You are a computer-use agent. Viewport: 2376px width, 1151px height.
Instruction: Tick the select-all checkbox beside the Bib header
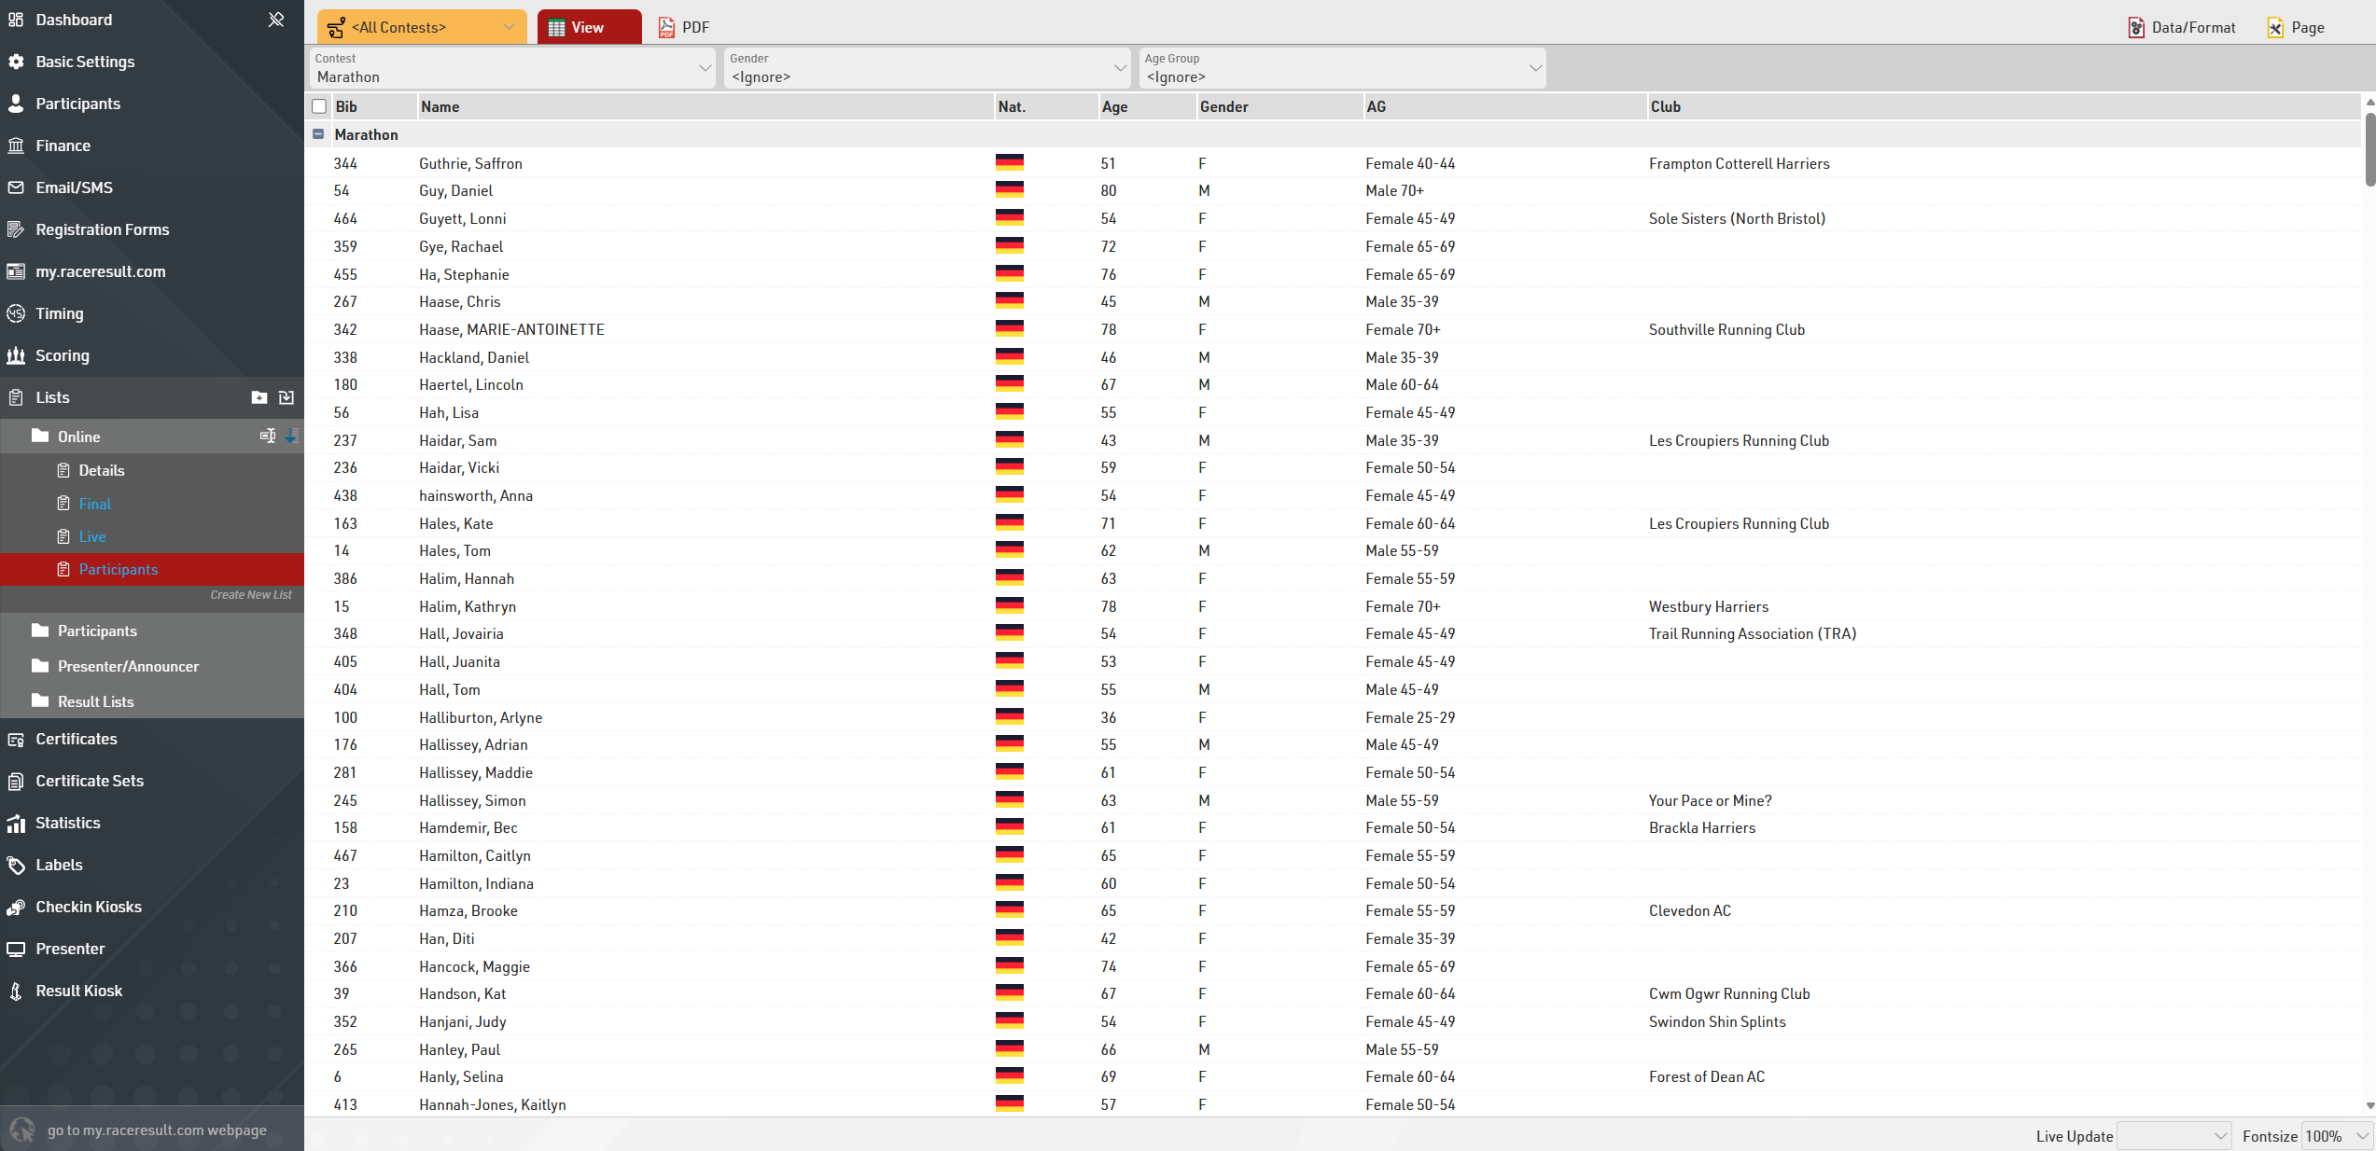[319, 106]
